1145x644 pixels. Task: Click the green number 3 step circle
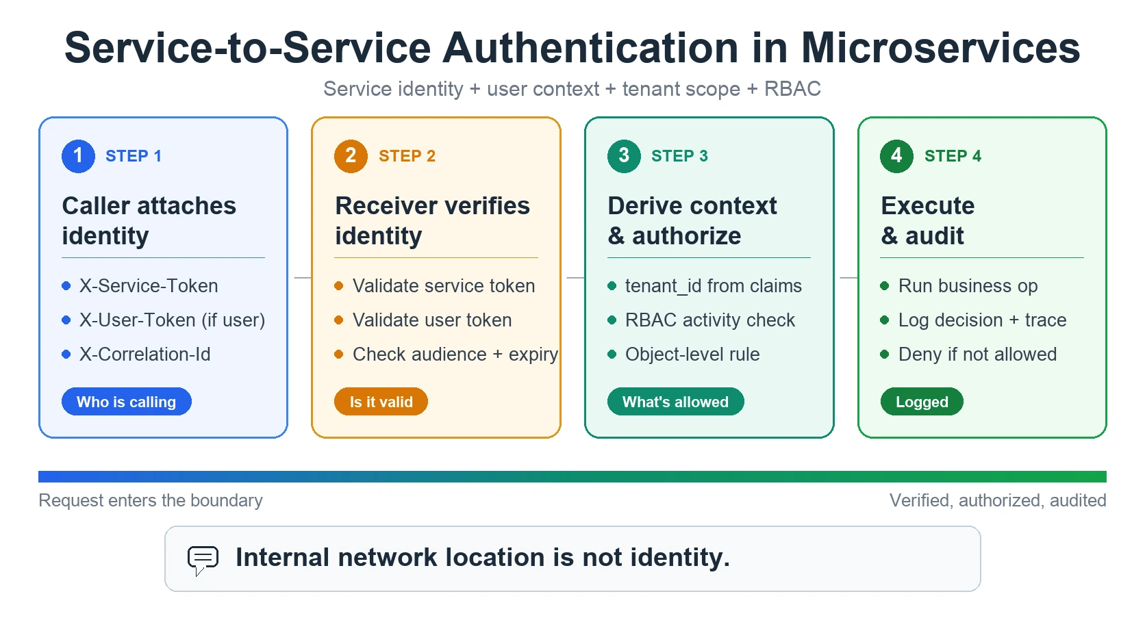[x=624, y=156]
